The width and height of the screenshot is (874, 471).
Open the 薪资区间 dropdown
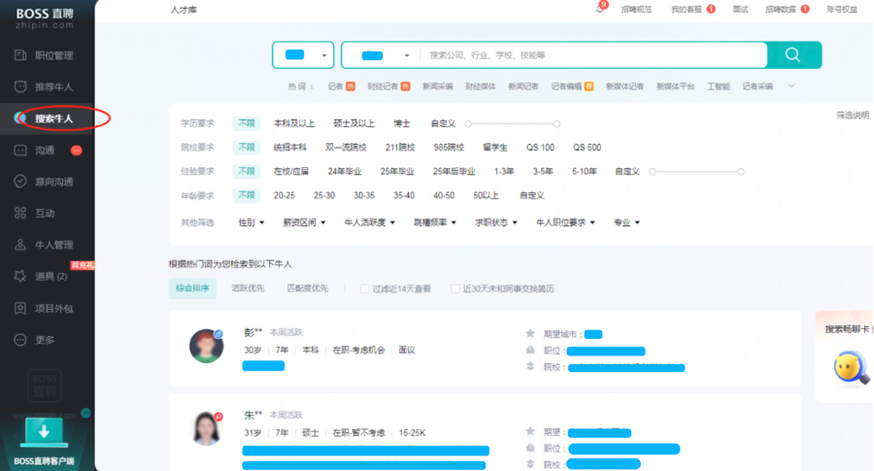[x=303, y=222]
